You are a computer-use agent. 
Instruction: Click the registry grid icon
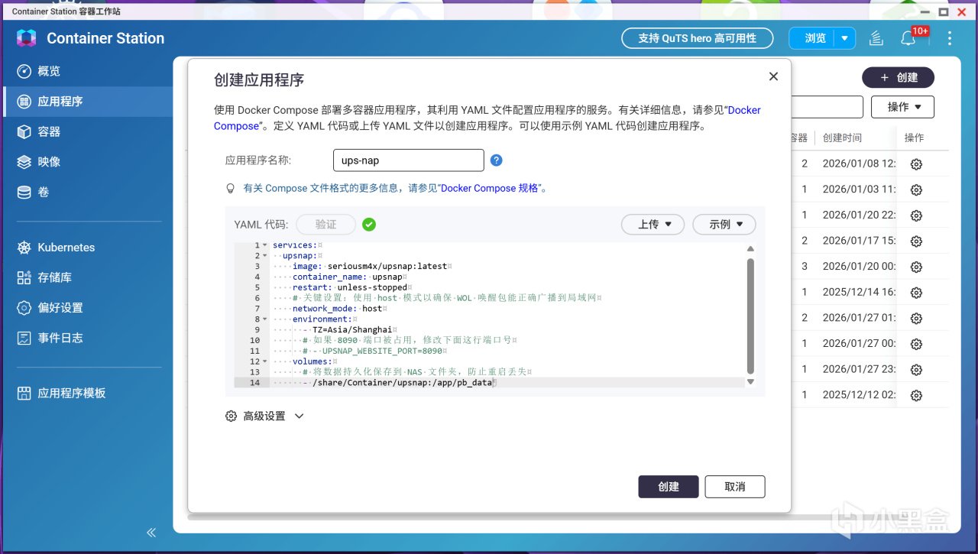point(24,277)
